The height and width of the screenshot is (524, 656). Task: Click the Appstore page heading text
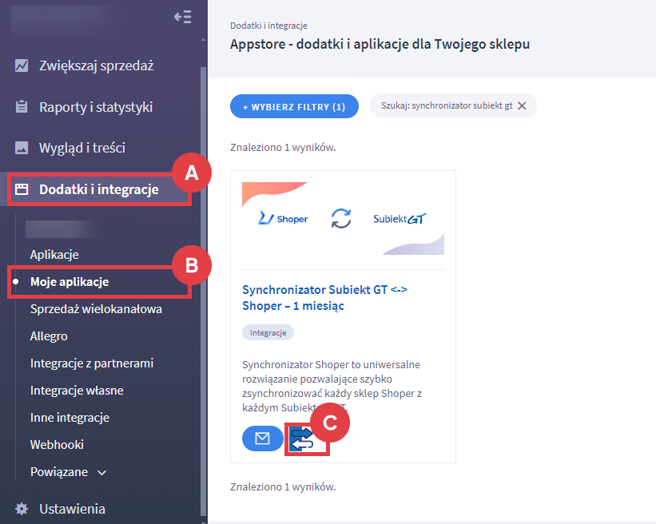point(380,44)
